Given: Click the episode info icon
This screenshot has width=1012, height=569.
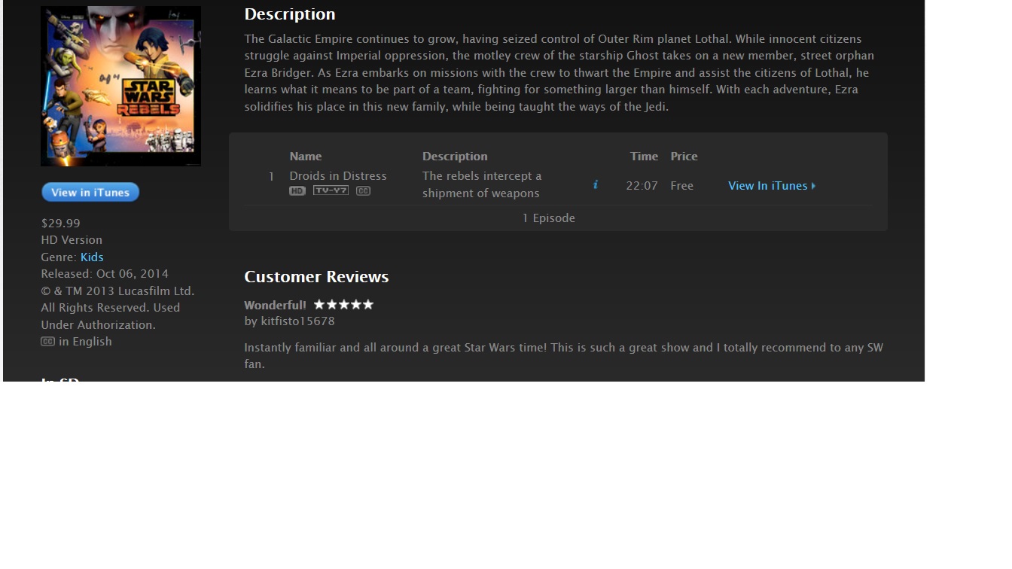Looking at the screenshot, I should [596, 184].
